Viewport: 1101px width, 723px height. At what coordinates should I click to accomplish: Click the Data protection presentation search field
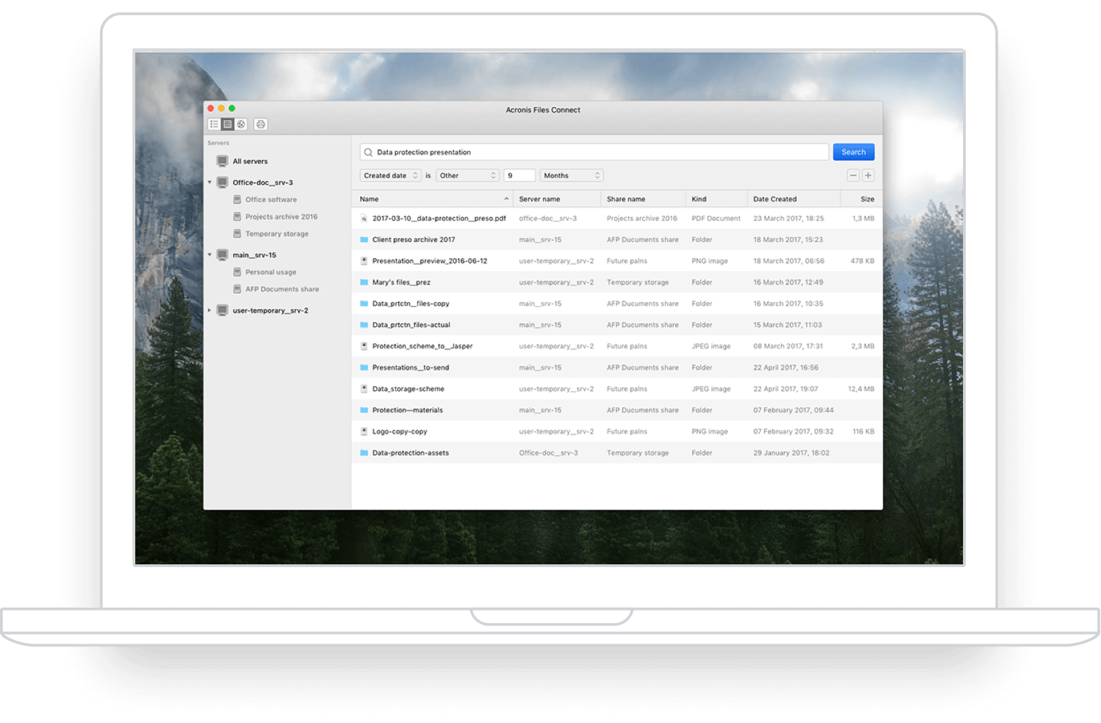pyautogui.click(x=594, y=152)
